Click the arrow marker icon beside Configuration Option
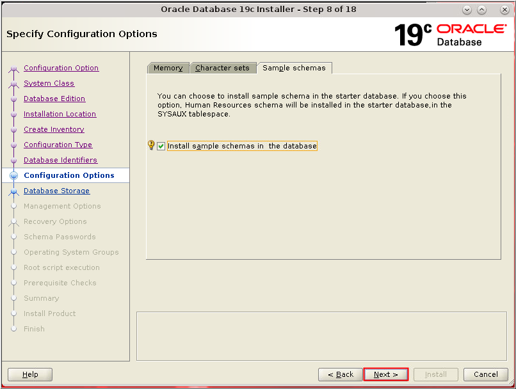516x389 pixels. 13,68
